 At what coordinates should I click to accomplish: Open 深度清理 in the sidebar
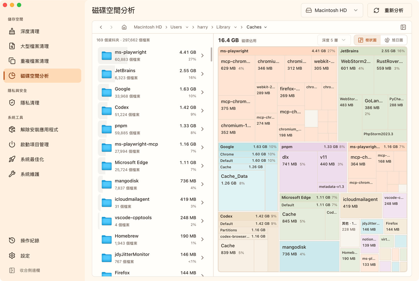[x=42, y=31]
